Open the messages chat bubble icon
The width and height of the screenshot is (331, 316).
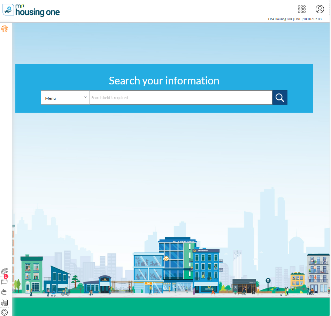[5, 281]
